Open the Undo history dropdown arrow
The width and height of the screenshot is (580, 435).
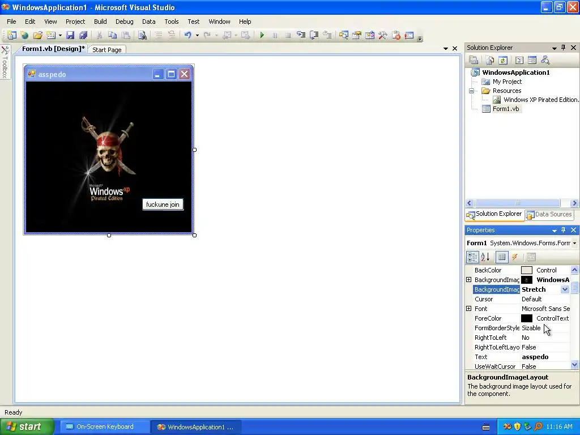[197, 36]
